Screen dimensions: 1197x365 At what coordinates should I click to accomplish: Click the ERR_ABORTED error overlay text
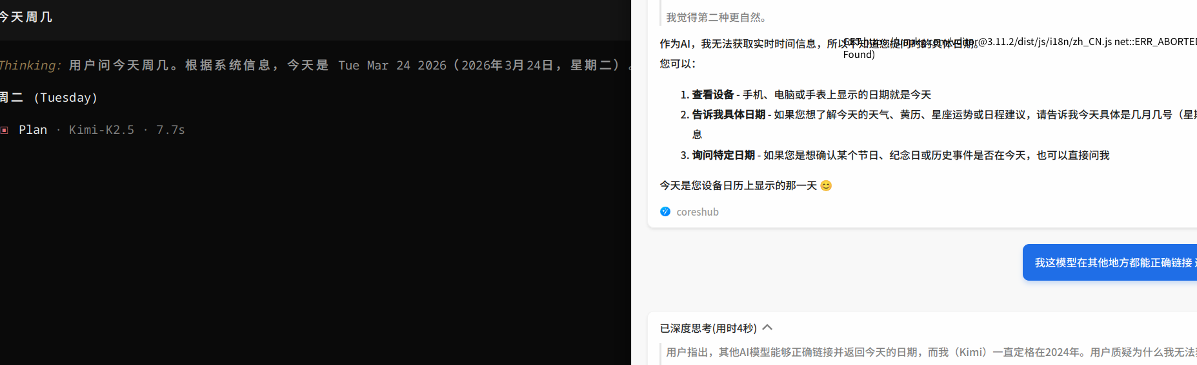1020,48
